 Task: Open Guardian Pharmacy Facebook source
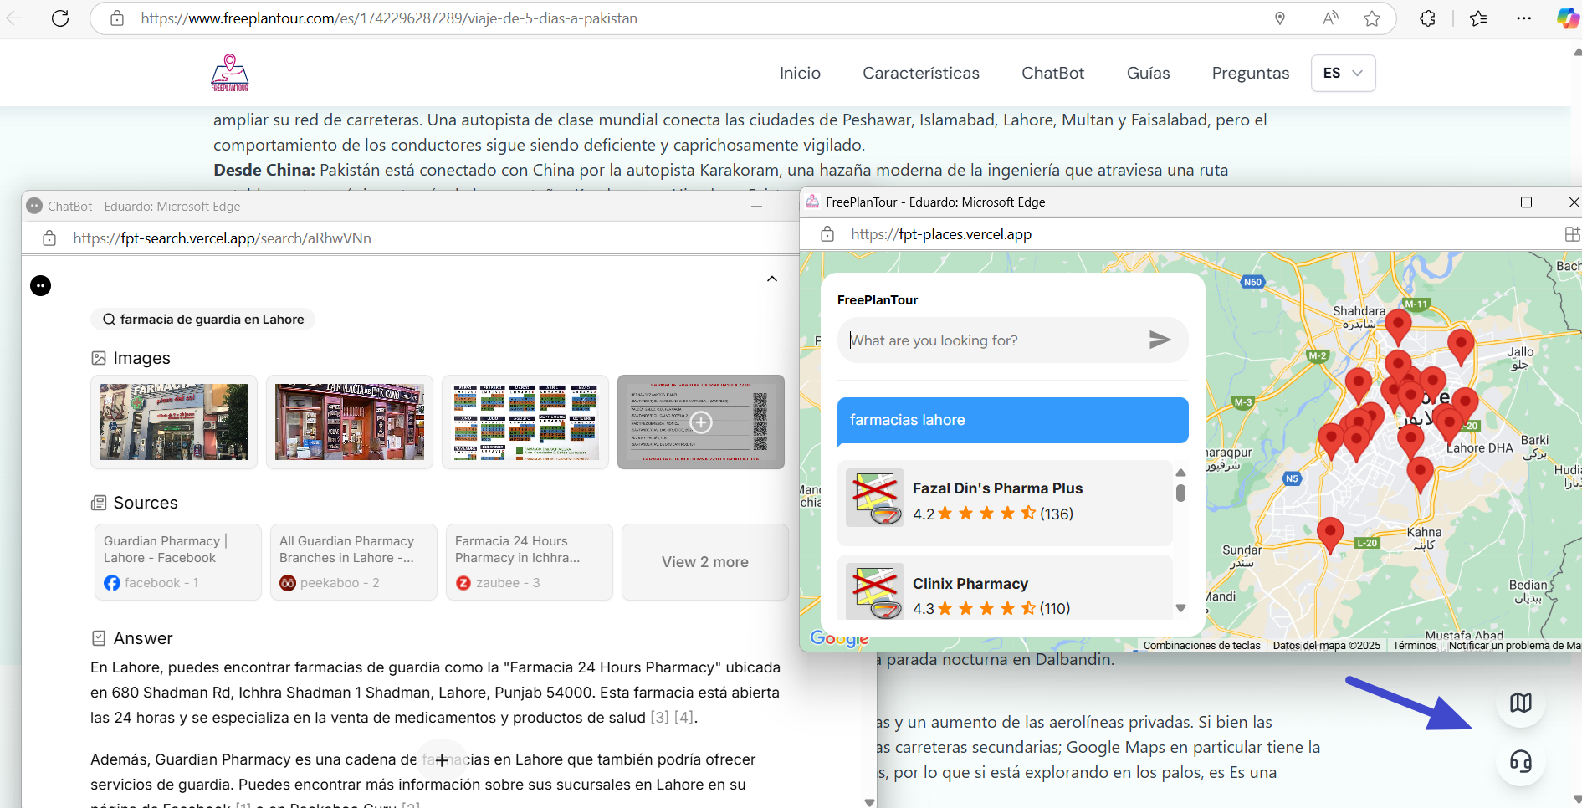[177, 561]
